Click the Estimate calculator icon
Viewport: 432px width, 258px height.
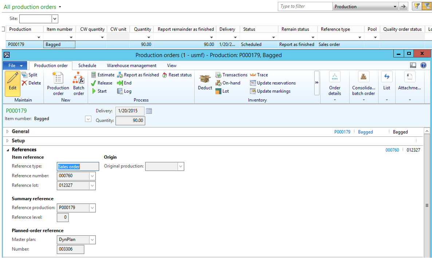tap(94, 75)
